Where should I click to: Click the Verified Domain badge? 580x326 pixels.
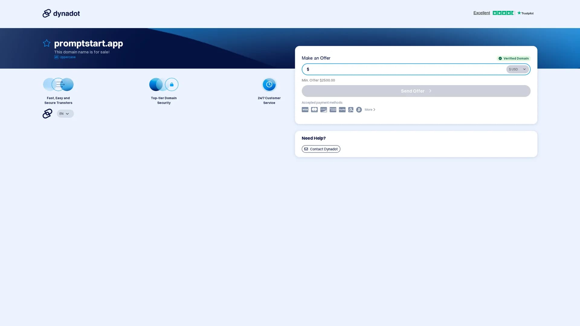(514, 58)
